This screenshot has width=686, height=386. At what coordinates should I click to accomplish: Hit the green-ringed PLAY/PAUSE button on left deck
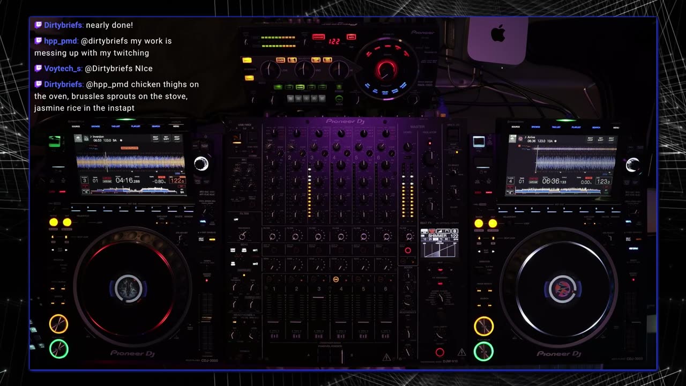click(58, 349)
